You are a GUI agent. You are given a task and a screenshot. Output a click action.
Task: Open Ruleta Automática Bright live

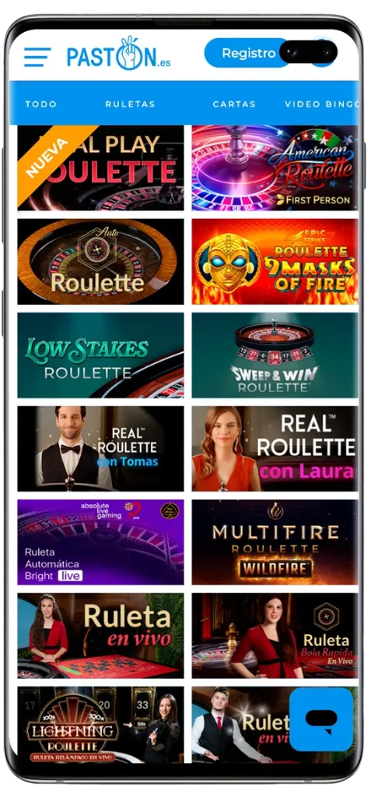[100, 542]
